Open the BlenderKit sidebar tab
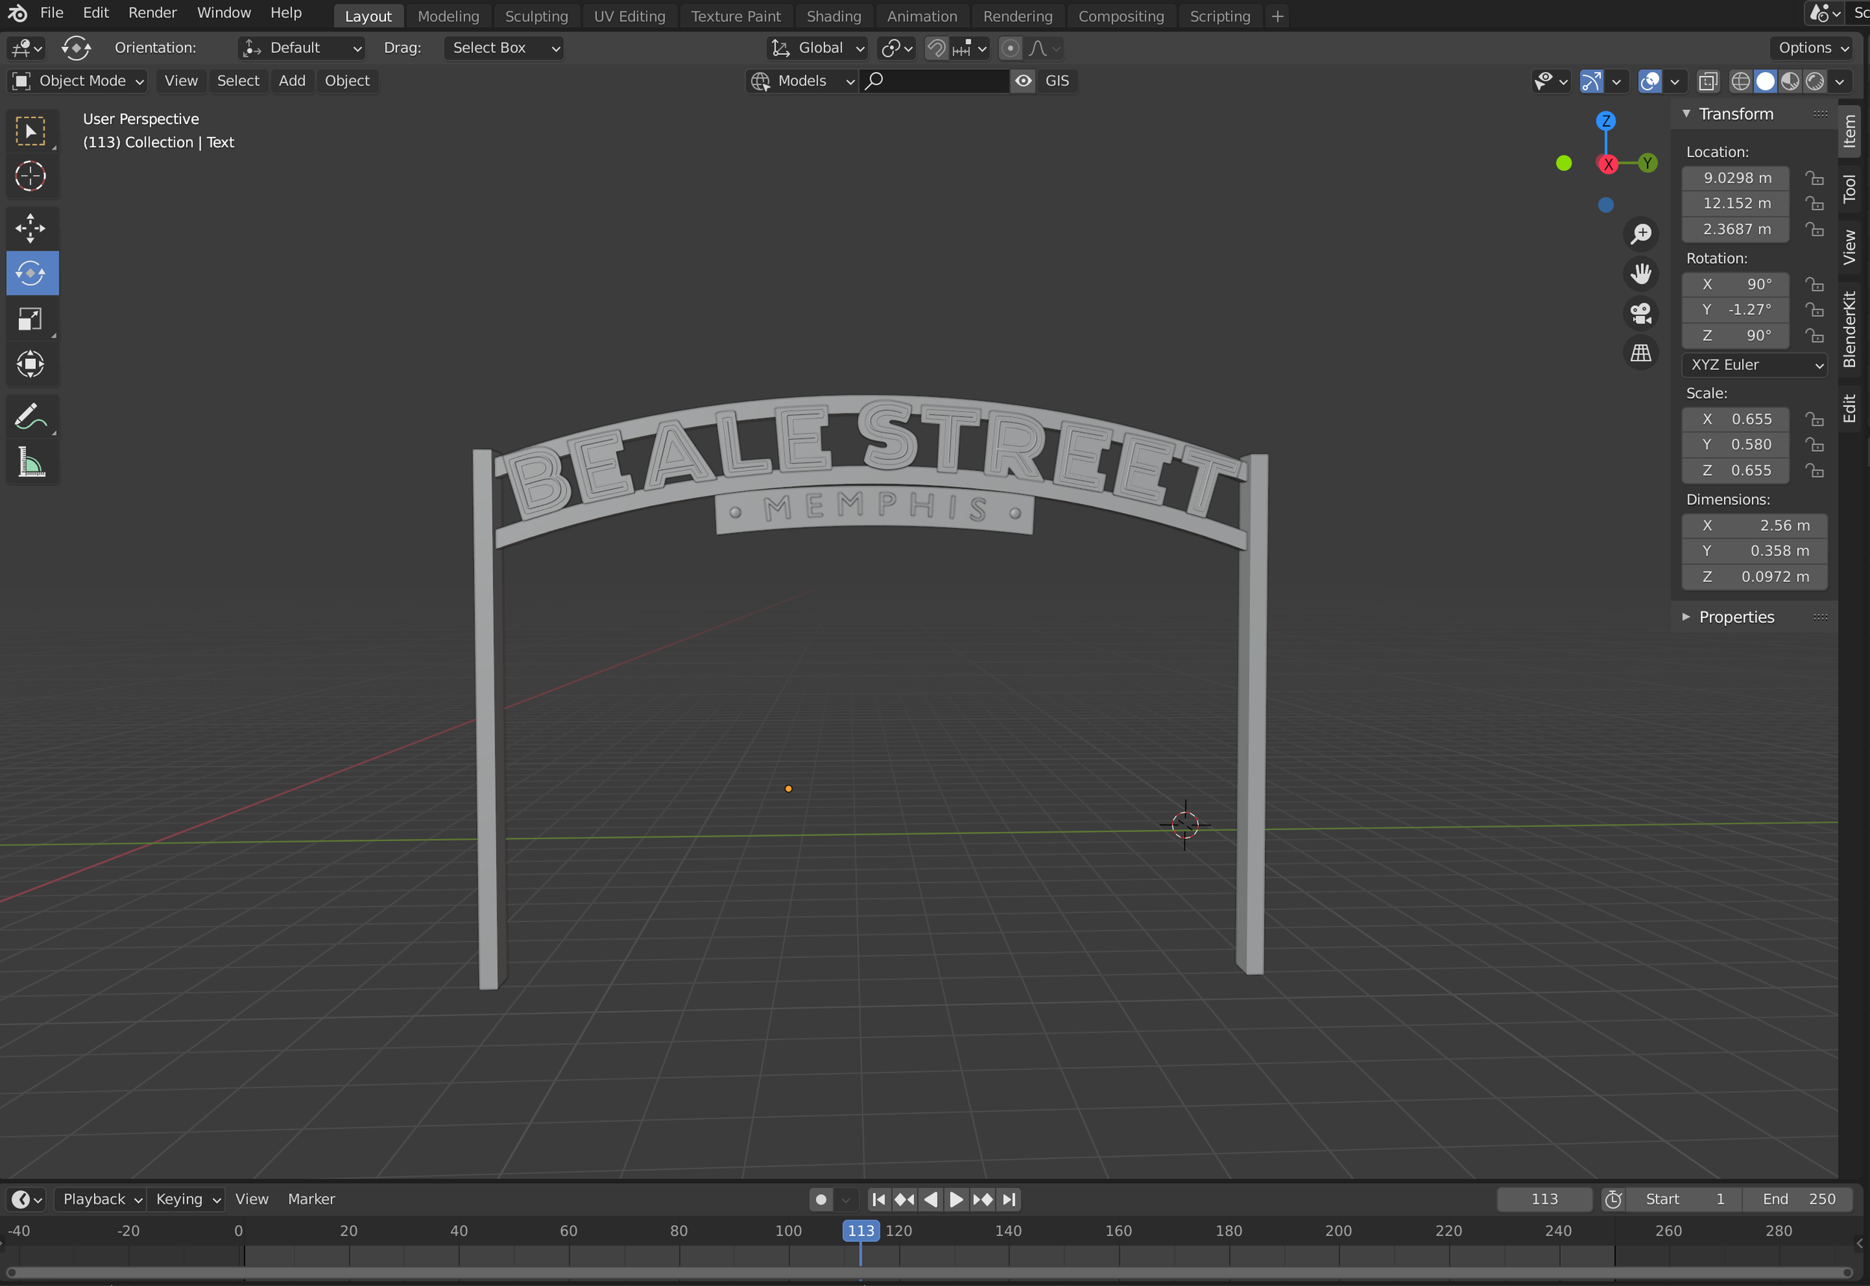The image size is (1870, 1286). pos(1850,330)
